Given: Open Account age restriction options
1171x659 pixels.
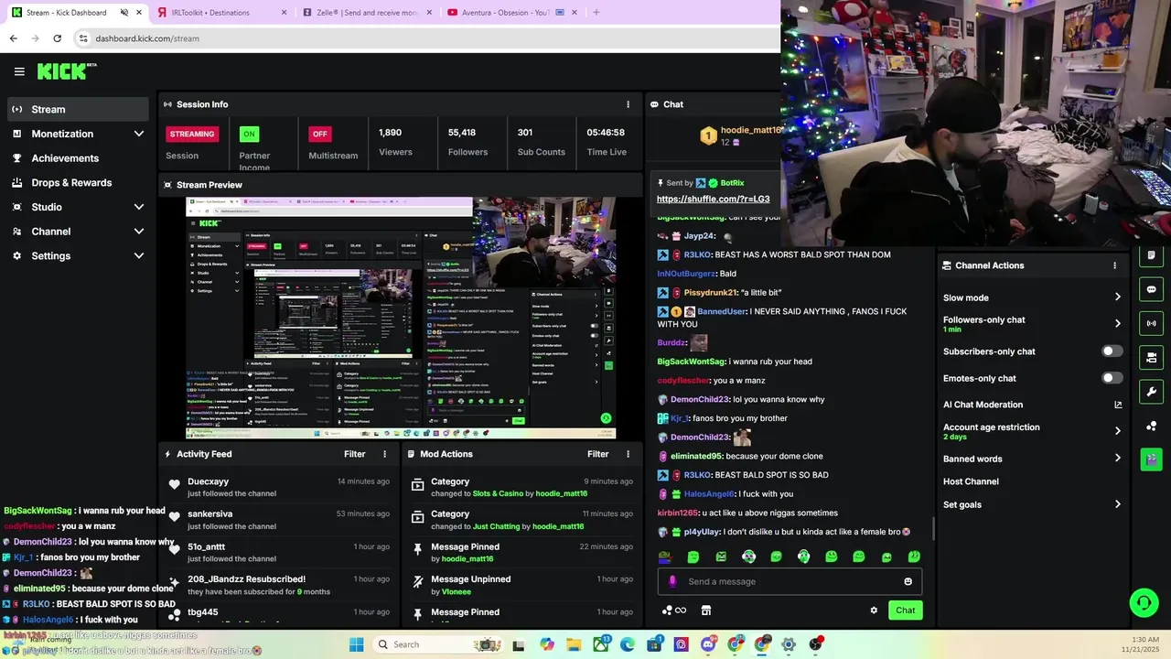Looking at the screenshot, I should (x=1032, y=431).
